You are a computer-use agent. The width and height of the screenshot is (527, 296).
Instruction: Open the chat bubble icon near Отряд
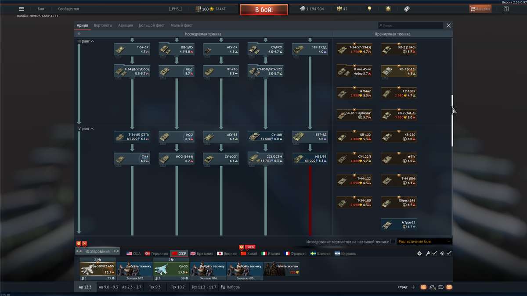440,287
